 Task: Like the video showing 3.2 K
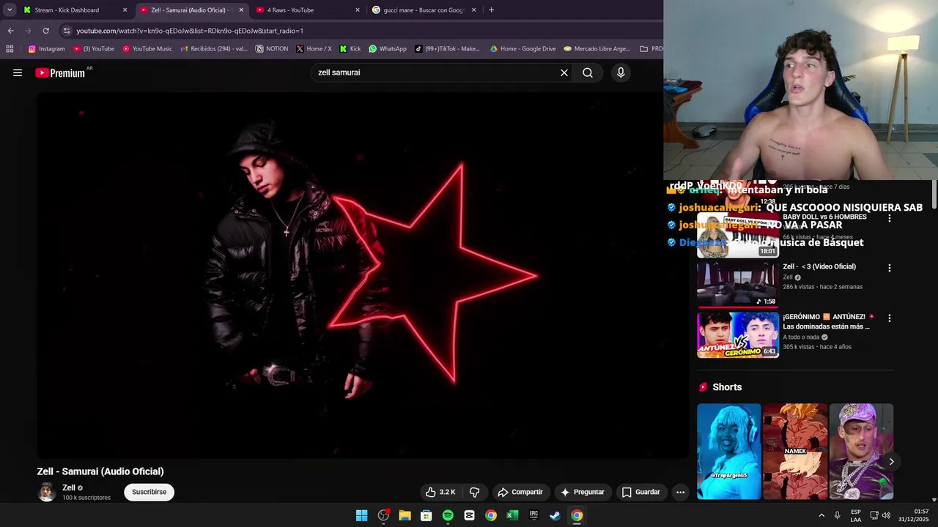(x=440, y=492)
